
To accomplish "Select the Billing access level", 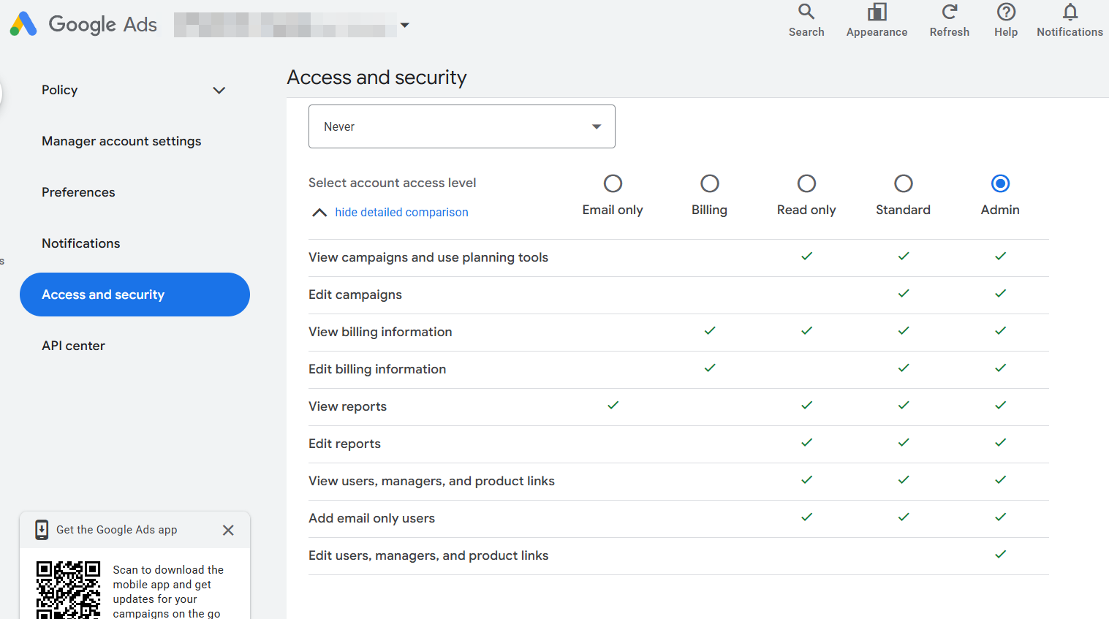I will (x=709, y=183).
